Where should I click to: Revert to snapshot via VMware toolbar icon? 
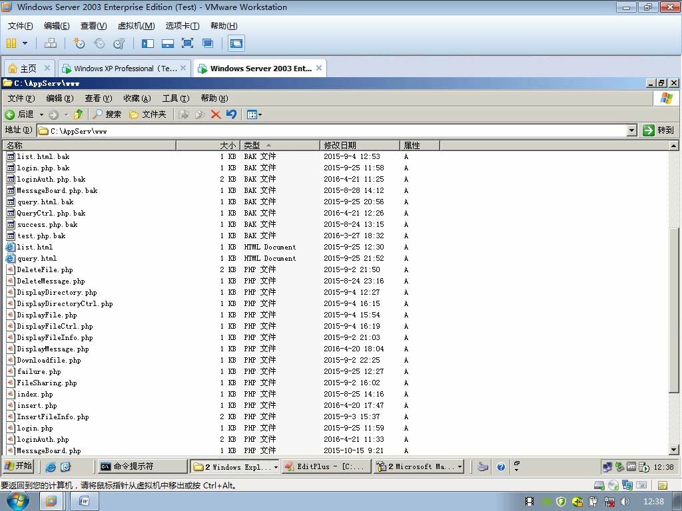(x=99, y=43)
